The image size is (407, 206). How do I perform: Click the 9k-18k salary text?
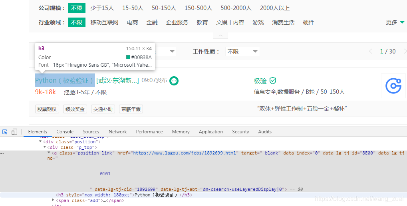pos(46,92)
